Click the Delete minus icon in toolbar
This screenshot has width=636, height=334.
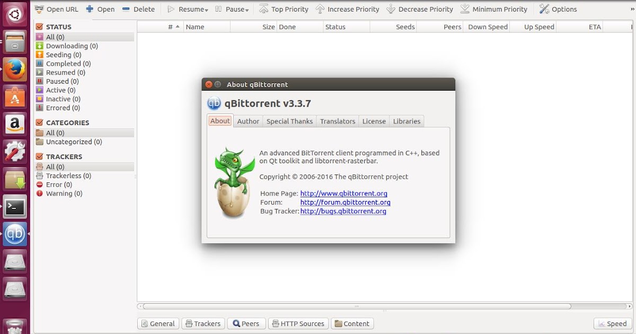pos(126,9)
